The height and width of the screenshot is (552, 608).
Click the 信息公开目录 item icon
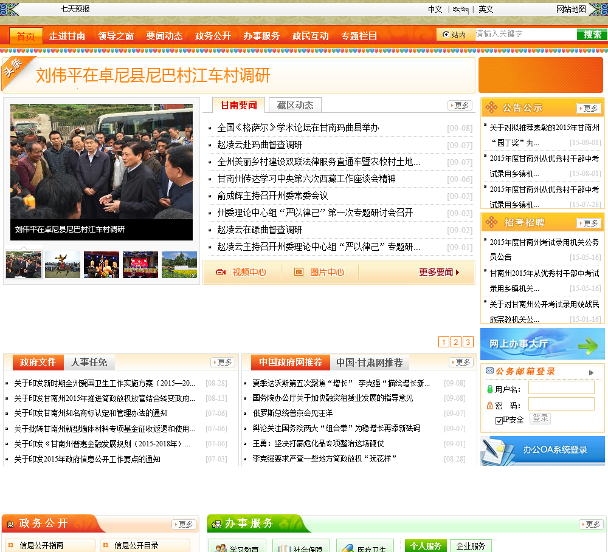pos(105,545)
